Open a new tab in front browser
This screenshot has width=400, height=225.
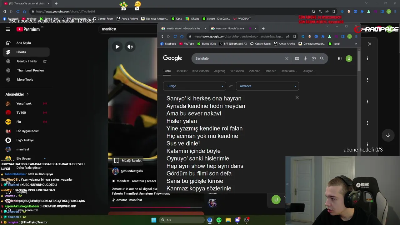(263, 28)
